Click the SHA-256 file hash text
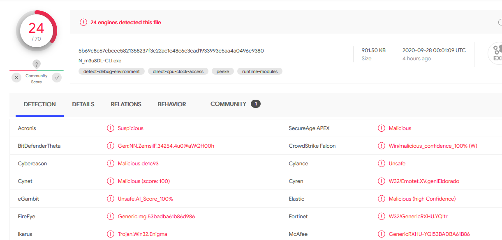 pos(171,51)
